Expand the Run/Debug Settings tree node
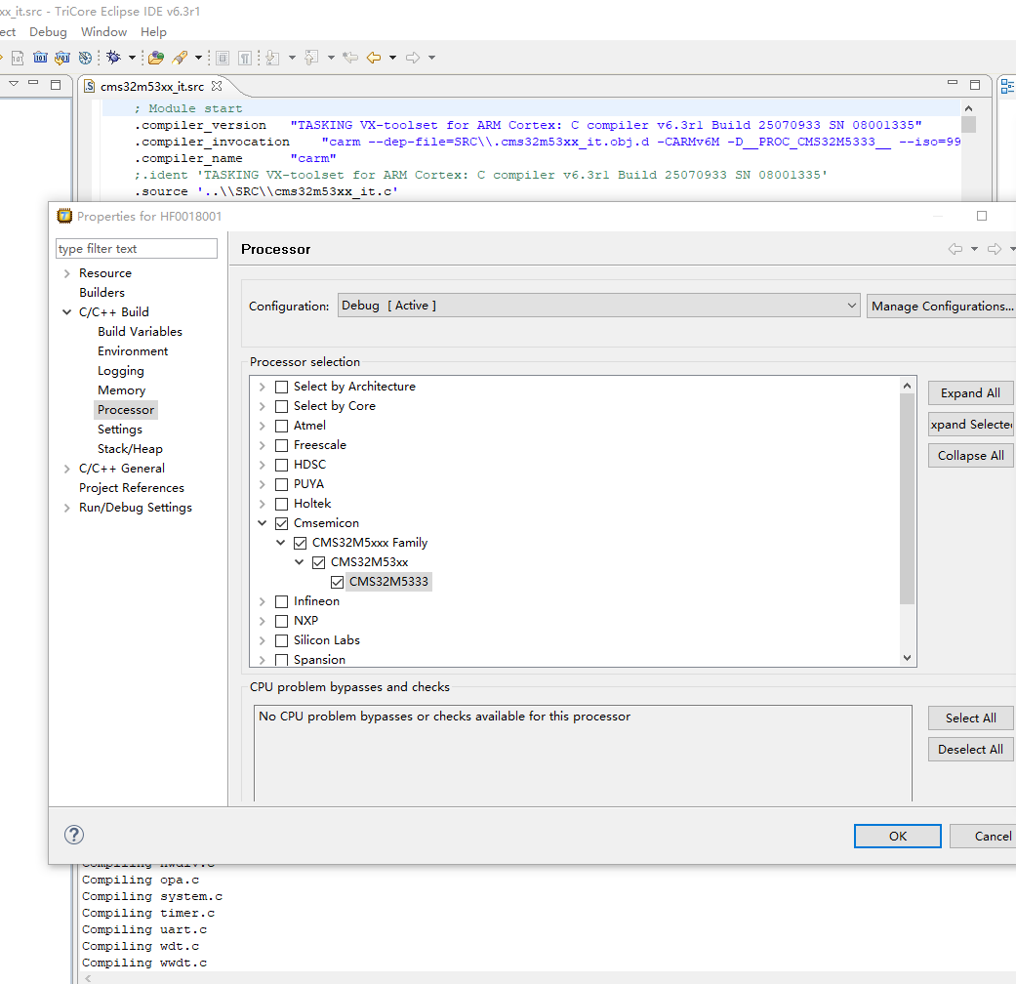This screenshot has height=984, width=1016. click(x=66, y=508)
